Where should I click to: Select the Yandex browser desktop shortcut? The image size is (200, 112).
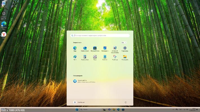[4, 35]
